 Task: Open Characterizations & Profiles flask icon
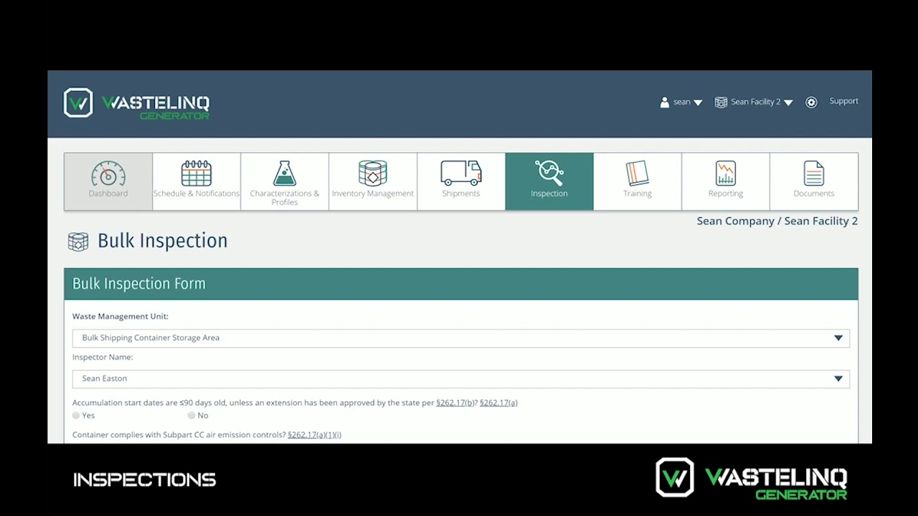tap(285, 173)
